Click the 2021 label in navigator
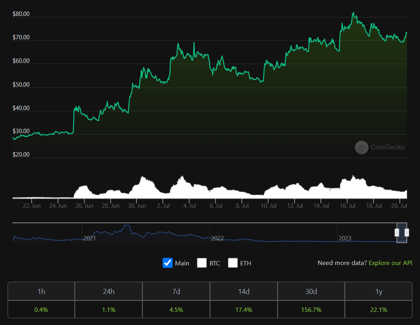The height and width of the screenshot is (325, 420). click(90, 238)
